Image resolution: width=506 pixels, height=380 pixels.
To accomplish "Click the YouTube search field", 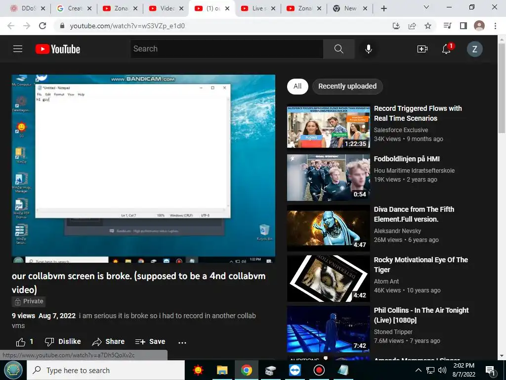I will 227,49.
